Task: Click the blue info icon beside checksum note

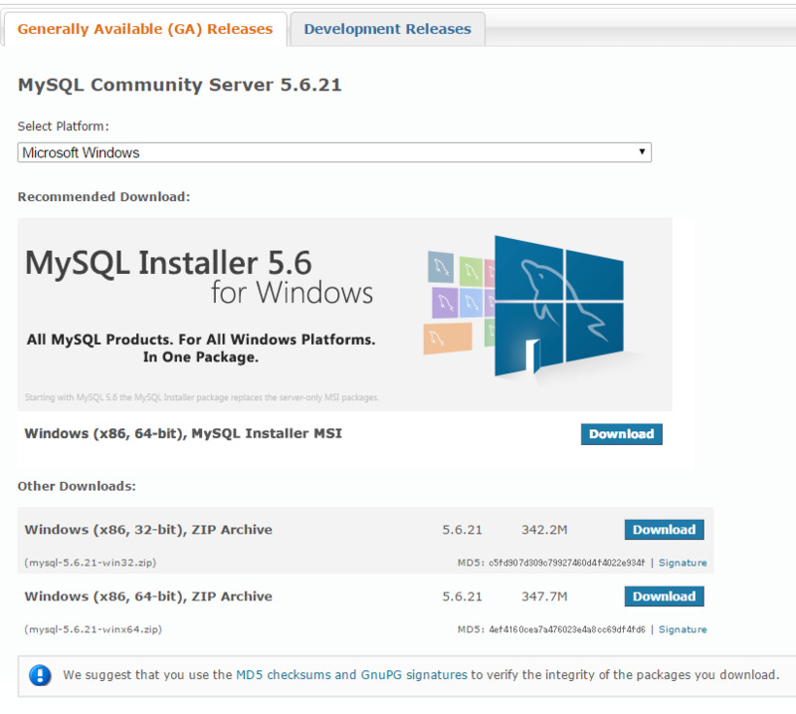Action: [40, 676]
